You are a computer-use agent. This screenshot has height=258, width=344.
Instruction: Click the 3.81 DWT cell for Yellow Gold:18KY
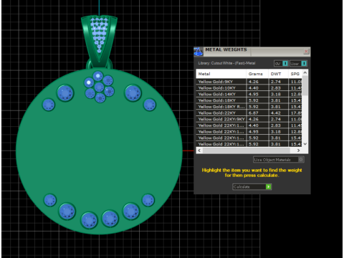[x=278, y=100]
